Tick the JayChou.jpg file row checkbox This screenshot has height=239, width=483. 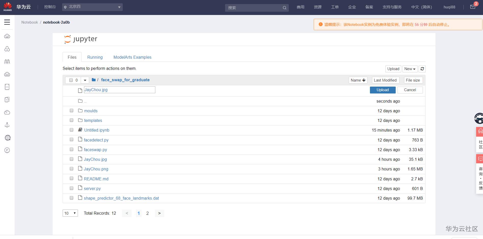point(72,159)
